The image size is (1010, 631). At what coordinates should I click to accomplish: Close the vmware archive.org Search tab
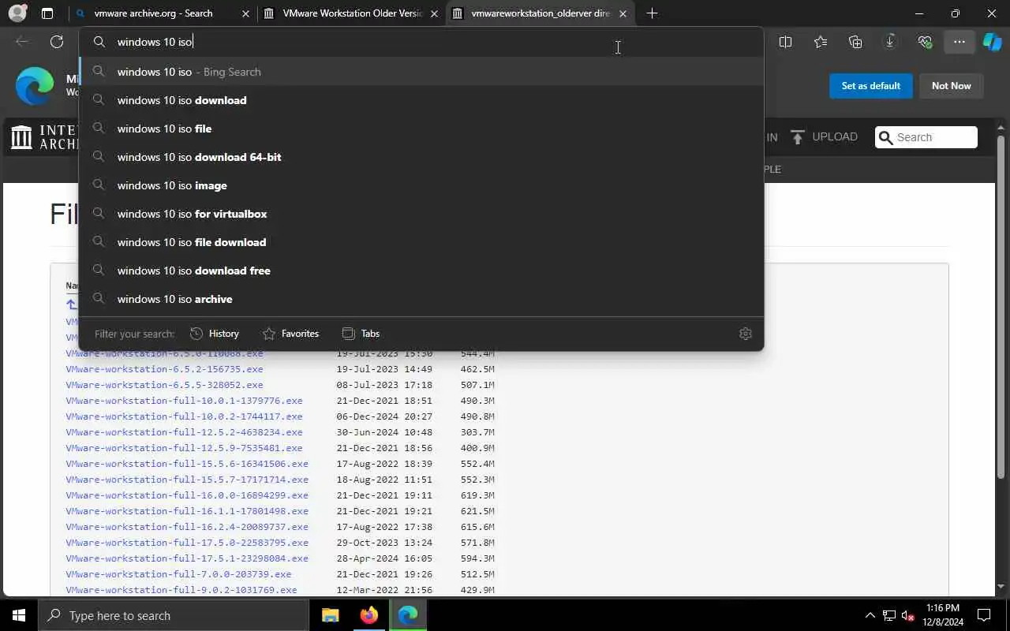pos(245,13)
